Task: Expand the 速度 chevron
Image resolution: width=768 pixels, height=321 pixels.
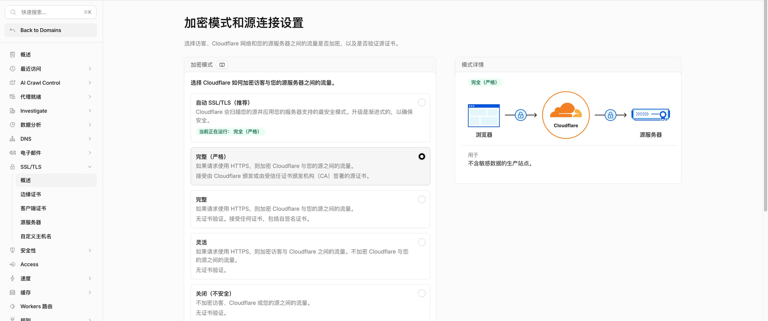Action: pos(90,278)
